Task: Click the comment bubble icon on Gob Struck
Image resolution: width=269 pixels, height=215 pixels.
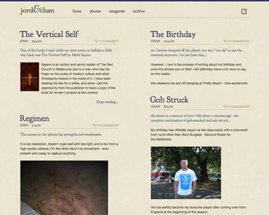Action: [225, 106]
